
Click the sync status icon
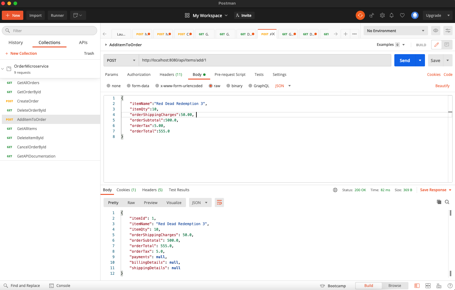click(x=360, y=15)
